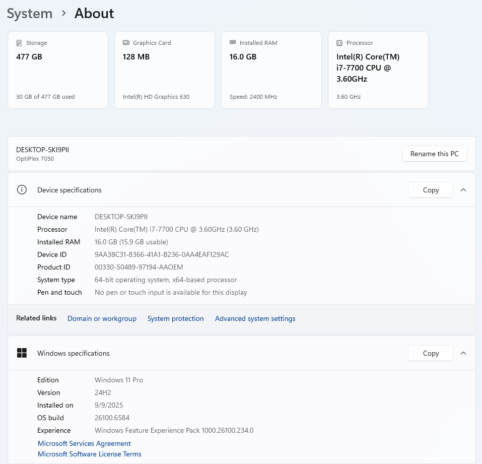
Task: Click the Rename this PC button
Action: click(x=434, y=154)
